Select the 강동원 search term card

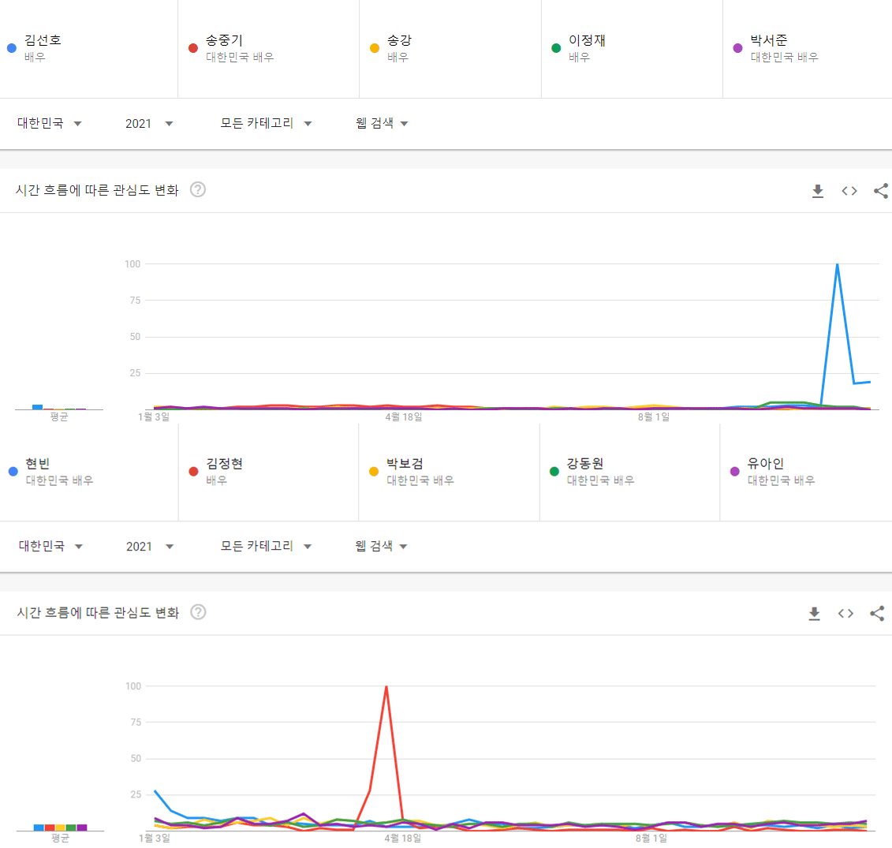pyautogui.click(x=629, y=472)
